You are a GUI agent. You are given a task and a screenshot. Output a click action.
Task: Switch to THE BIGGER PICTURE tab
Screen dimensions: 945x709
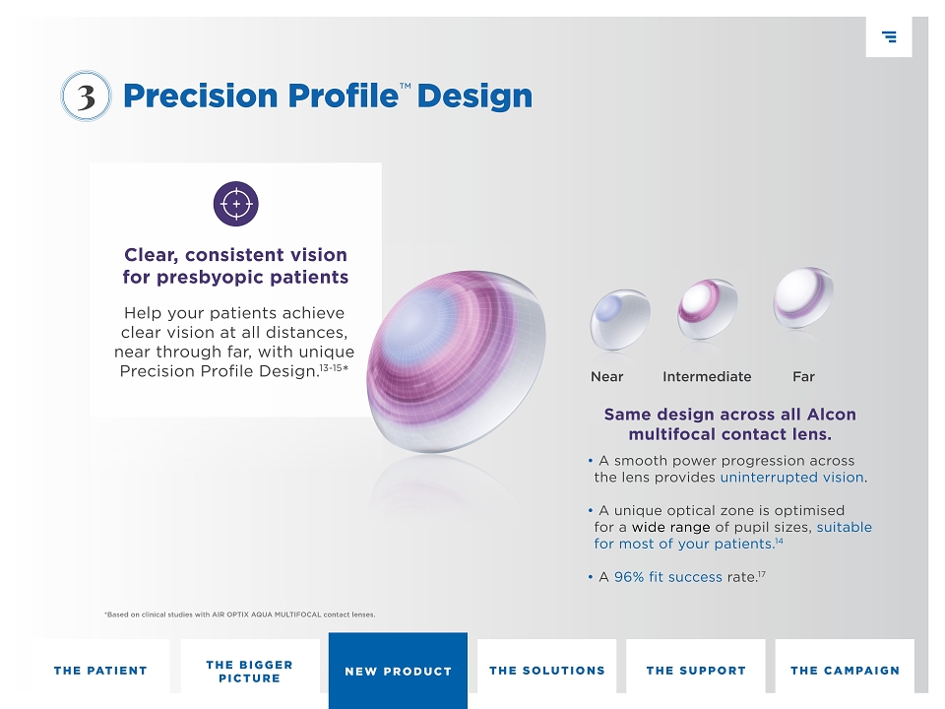pos(249,670)
